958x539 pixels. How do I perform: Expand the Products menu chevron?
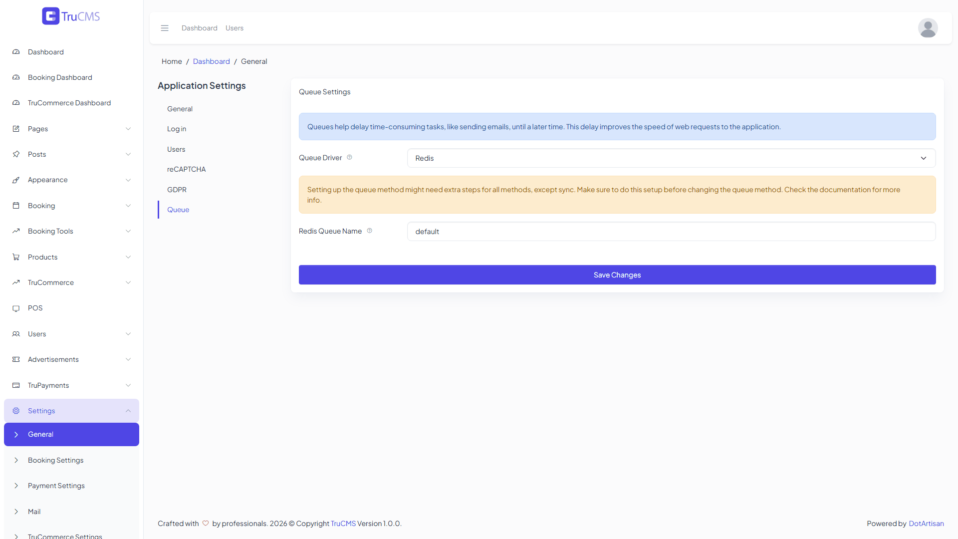(x=128, y=257)
